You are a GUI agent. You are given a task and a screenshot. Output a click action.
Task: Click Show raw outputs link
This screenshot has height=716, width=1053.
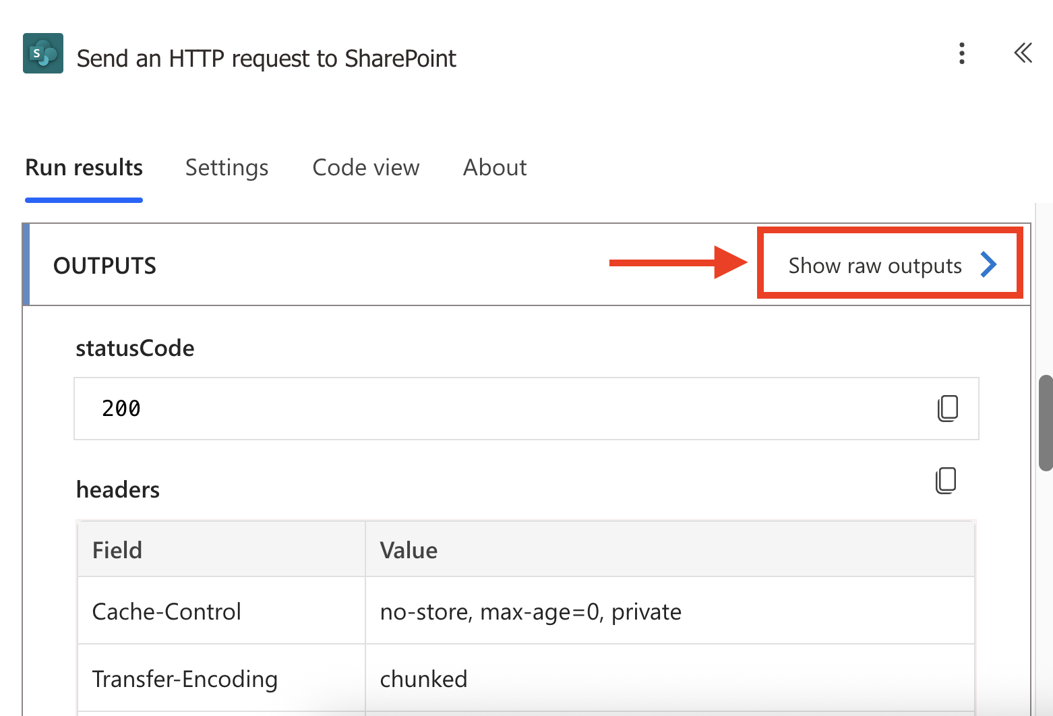coord(875,266)
